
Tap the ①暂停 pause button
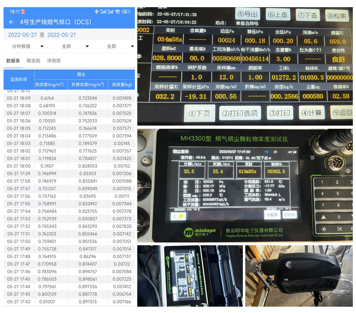coord(272,214)
